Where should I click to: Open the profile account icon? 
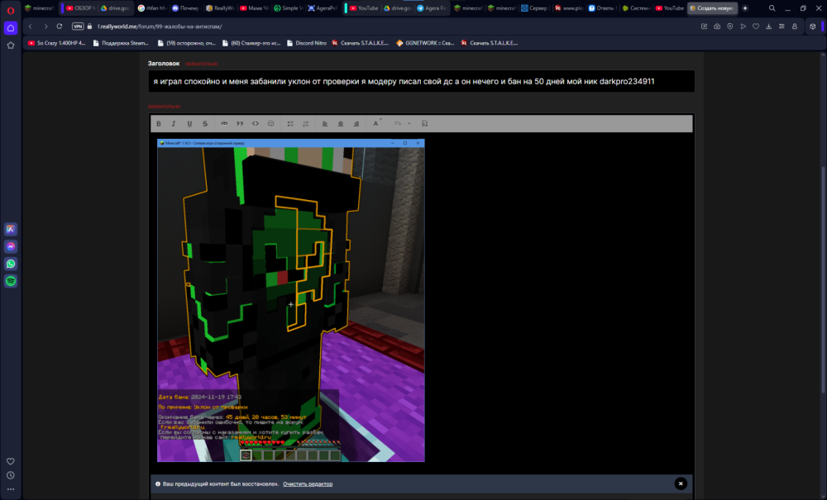[795, 26]
